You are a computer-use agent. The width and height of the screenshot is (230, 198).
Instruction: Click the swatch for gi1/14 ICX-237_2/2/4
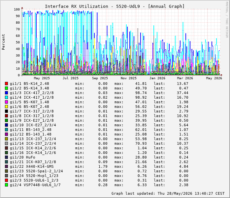point(6,143)
